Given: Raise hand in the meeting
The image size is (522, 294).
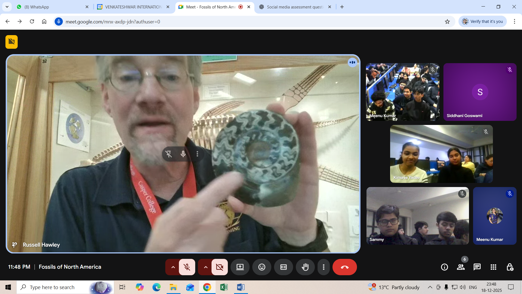Looking at the screenshot, I should click(x=305, y=267).
